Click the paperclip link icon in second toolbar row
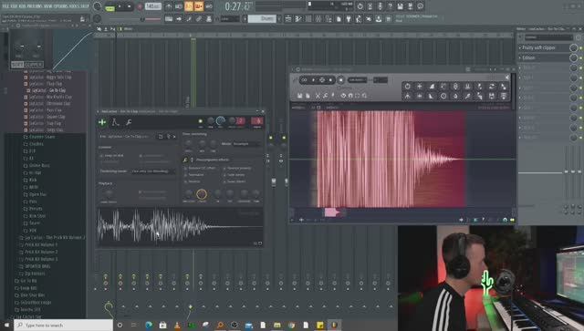The height and width of the screenshot is (331, 584). point(199,18)
